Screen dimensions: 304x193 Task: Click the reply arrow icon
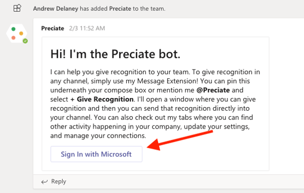(45, 182)
